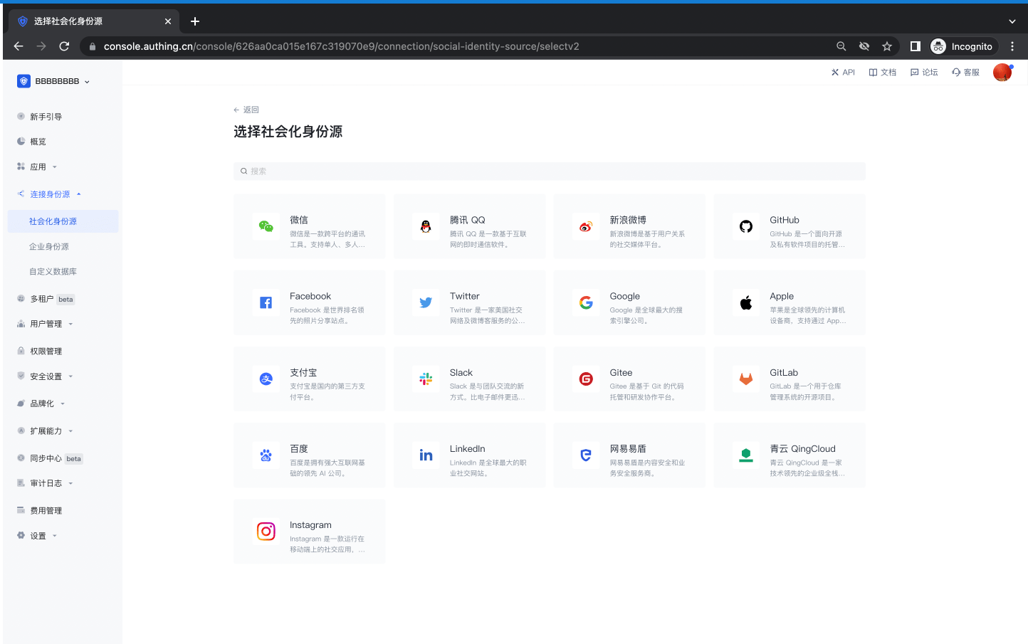
Task: Select the GitHub octocat icon
Action: point(745,226)
